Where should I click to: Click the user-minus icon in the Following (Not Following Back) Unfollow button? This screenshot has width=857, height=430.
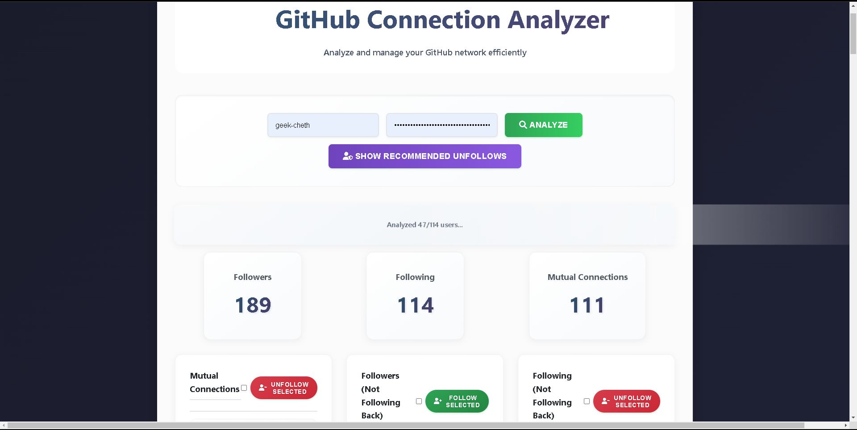click(x=605, y=401)
